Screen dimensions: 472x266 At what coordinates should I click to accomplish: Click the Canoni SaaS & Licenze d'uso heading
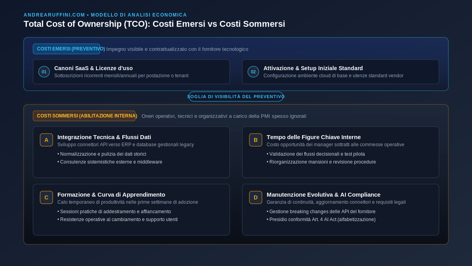tap(94, 68)
